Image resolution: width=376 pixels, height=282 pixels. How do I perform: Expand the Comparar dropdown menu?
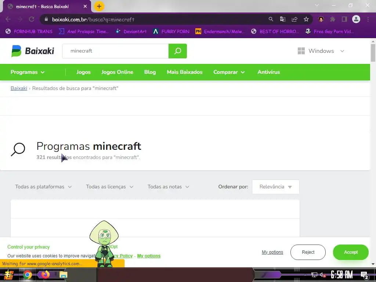click(x=229, y=72)
